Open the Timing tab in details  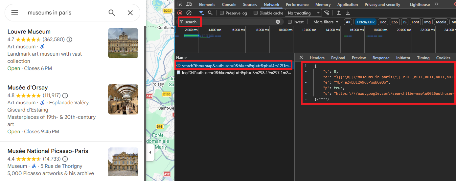(423, 58)
